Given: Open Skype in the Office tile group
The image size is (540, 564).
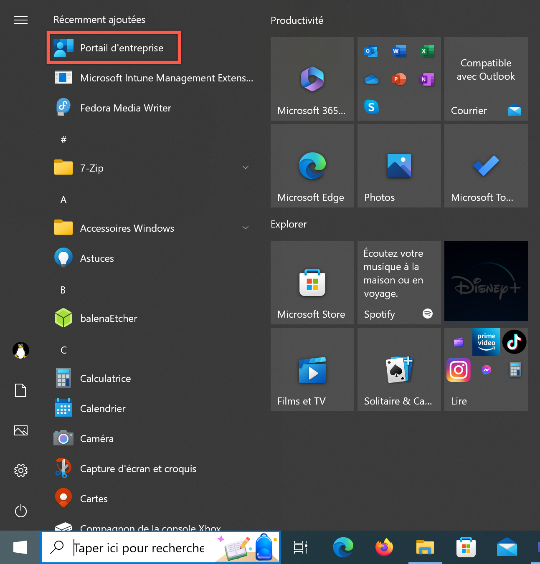Looking at the screenshot, I should 371,107.
